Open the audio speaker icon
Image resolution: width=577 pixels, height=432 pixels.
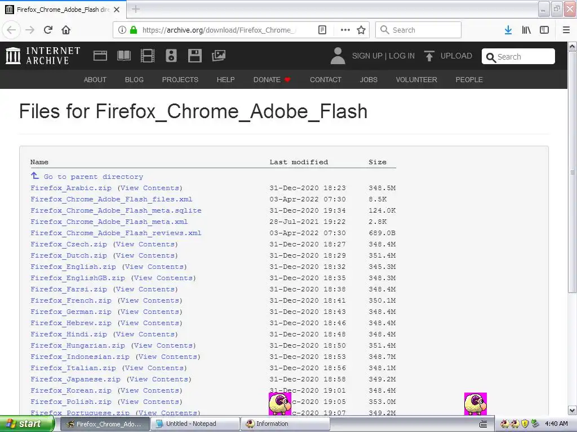171,56
